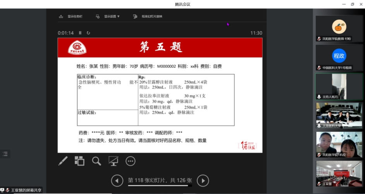Return to the previous slide
365x194 pixels.
pyautogui.click(x=117, y=180)
